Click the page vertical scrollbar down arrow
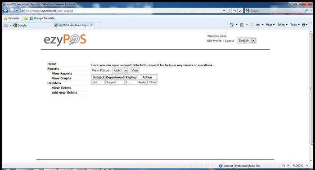Image resolution: width=315 pixels, height=170 pixels. 311,161
